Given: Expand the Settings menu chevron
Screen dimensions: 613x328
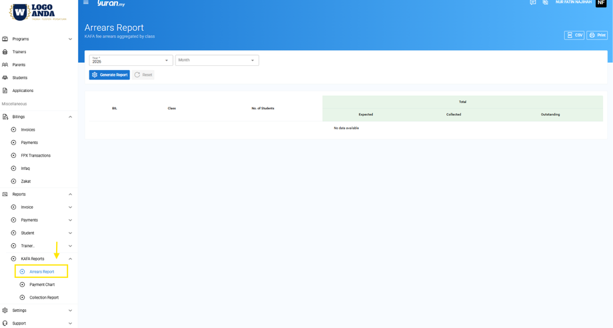Looking at the screenshot, I should point(70,311).
